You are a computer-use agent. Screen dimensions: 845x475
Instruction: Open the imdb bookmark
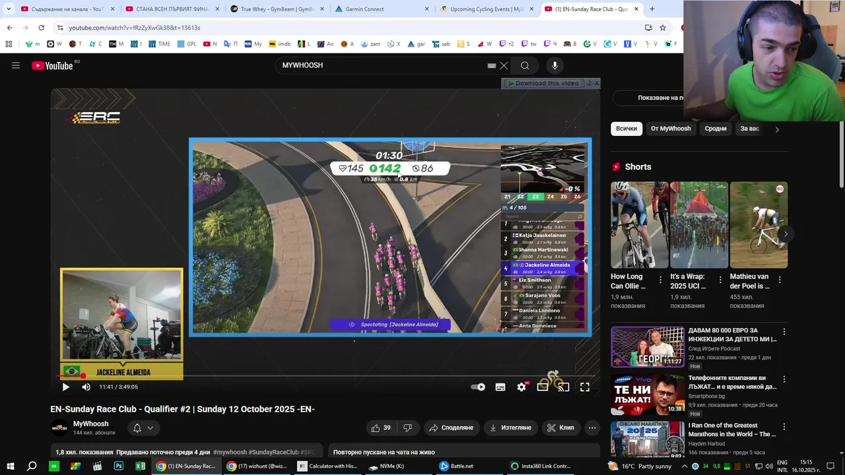click(x=280, y=44)
